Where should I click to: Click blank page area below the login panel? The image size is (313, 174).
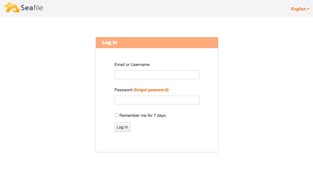pos(157,164)
